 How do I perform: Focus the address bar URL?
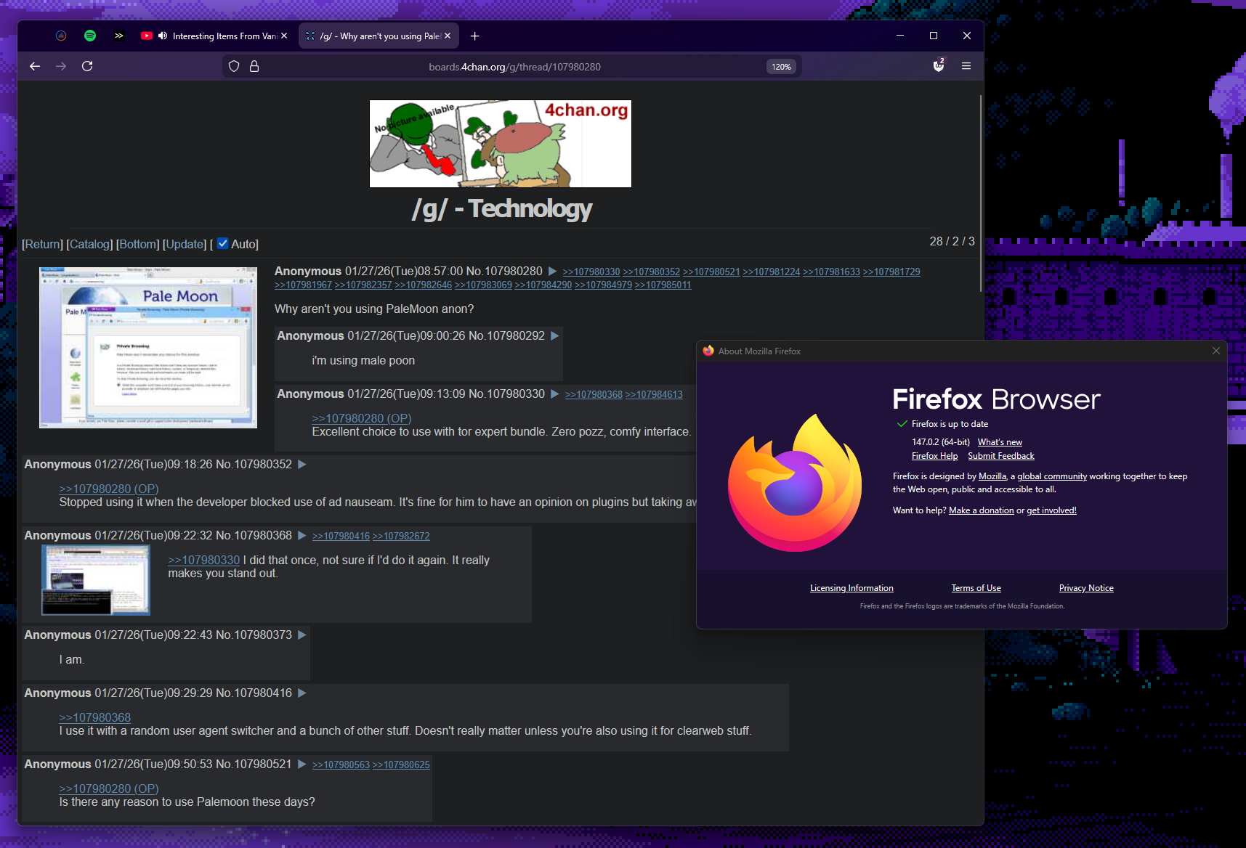coord(514,67)
